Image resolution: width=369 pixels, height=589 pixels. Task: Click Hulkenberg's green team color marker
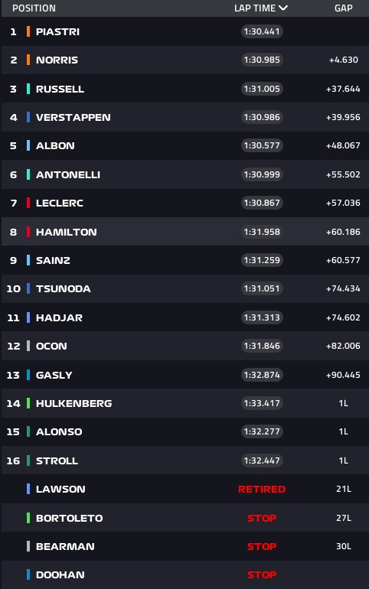(28, 403)
